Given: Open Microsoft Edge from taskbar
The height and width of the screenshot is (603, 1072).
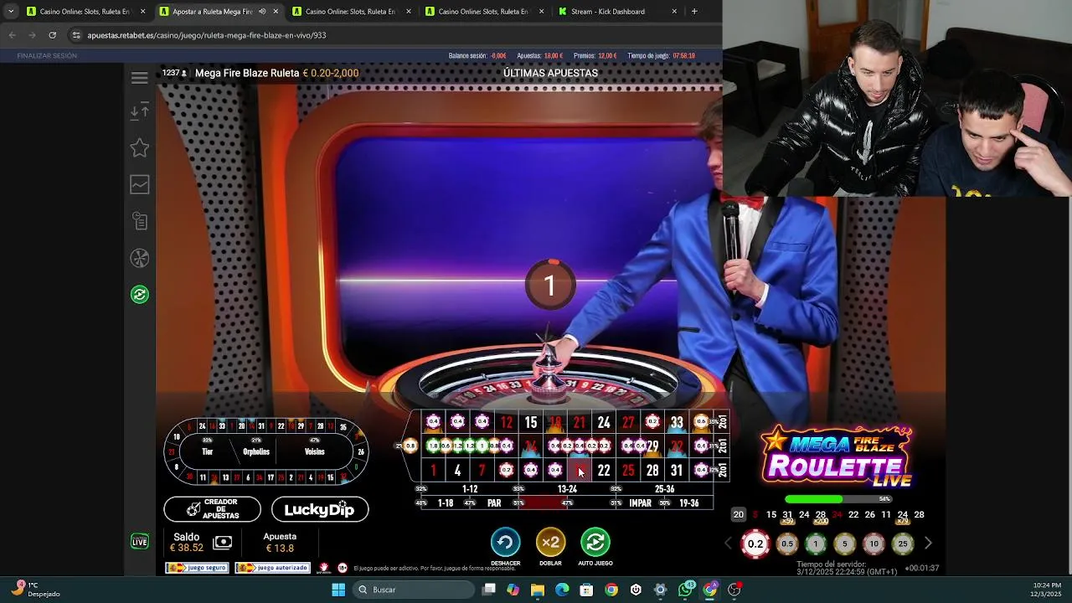Looking at the screenshot, I should 562,590.
